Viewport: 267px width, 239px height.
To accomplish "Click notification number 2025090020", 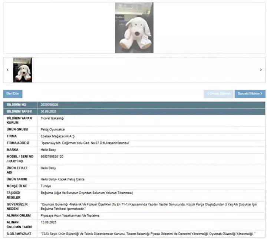I will tap(49, 105).
